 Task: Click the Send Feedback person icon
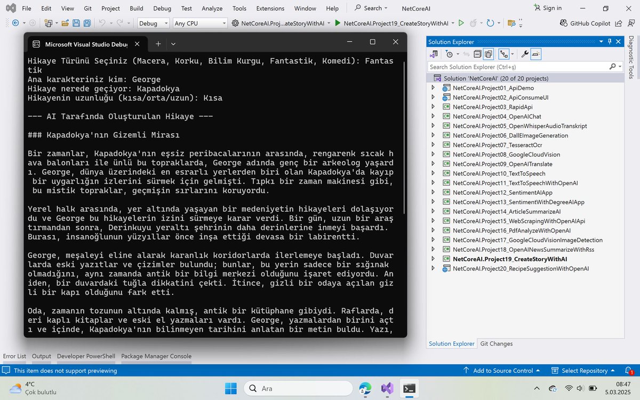coord(630,23)
